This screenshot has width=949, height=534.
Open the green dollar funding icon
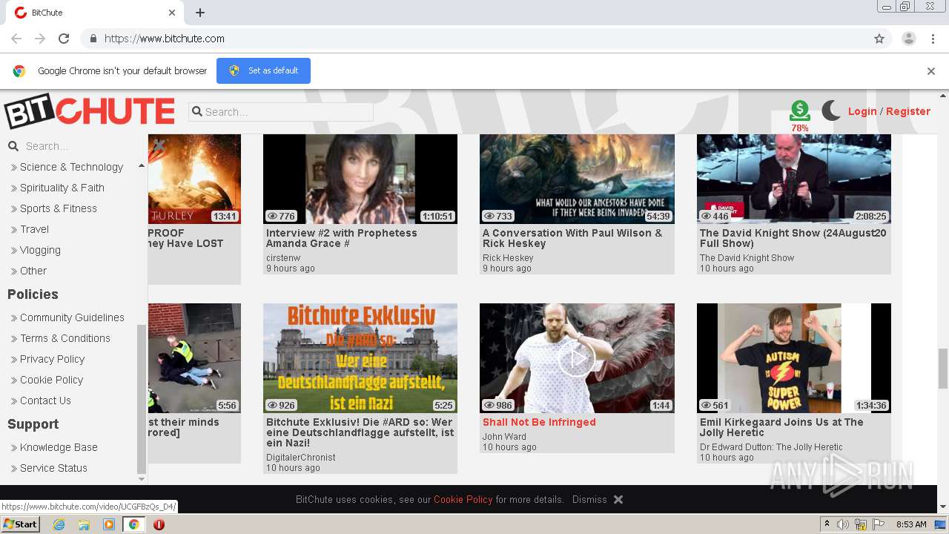[x=800, y=111]
